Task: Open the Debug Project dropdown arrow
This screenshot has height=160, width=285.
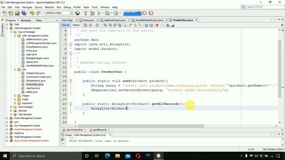Action: point(111,13)
